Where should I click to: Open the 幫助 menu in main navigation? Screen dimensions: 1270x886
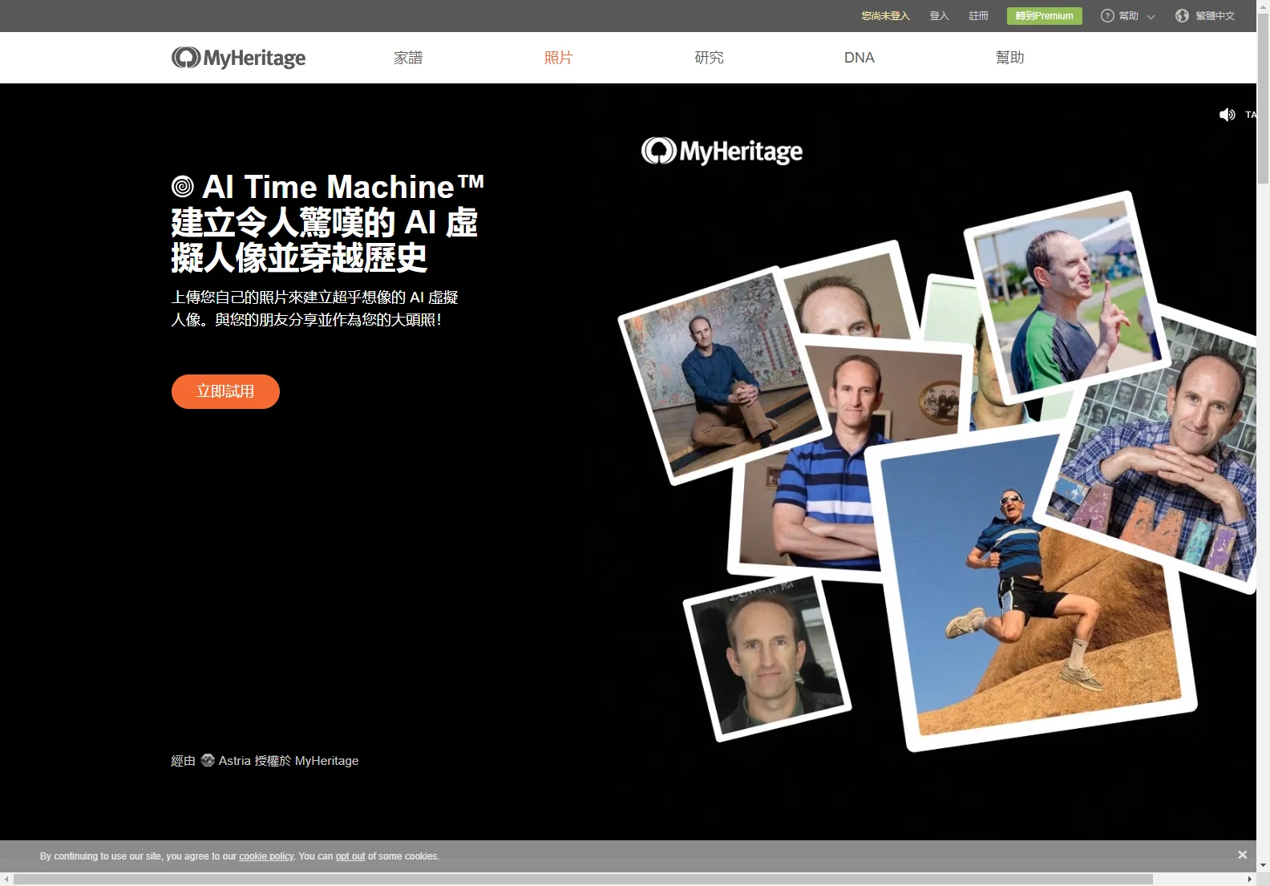(x=1009, y=58)
